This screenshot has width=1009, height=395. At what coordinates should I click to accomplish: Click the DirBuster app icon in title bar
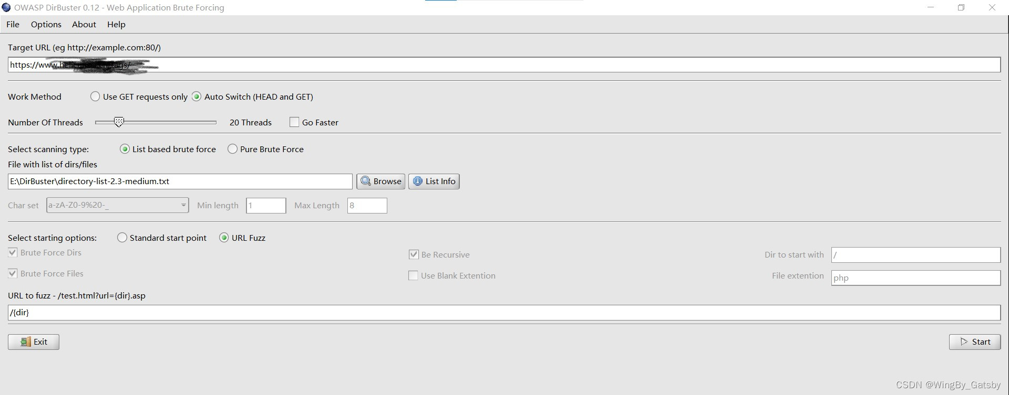[6, 7]
